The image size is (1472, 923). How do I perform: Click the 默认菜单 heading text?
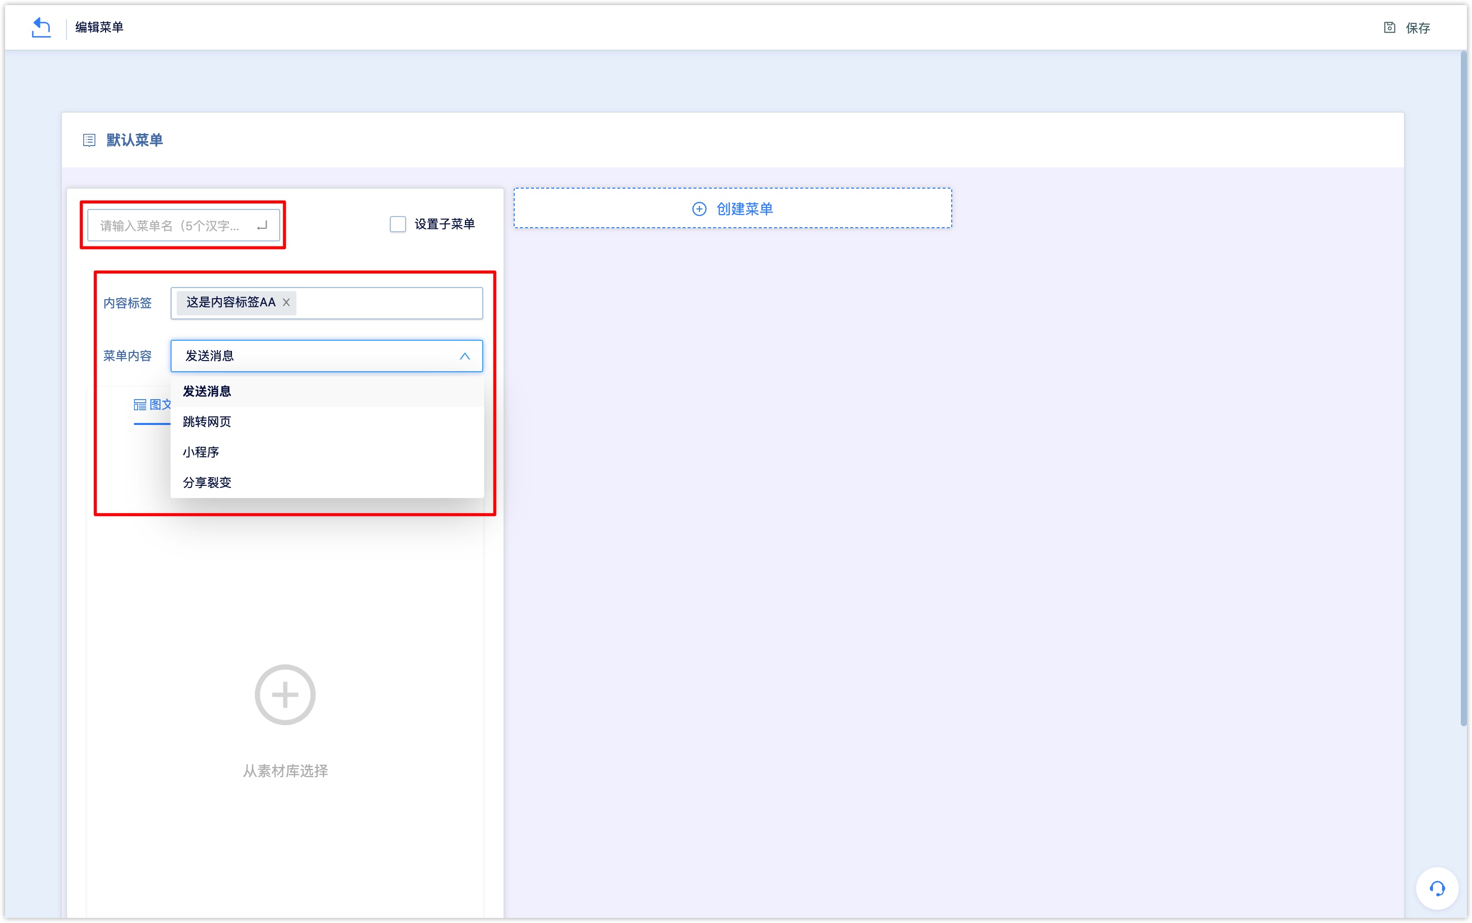click(x=135, y=140)
